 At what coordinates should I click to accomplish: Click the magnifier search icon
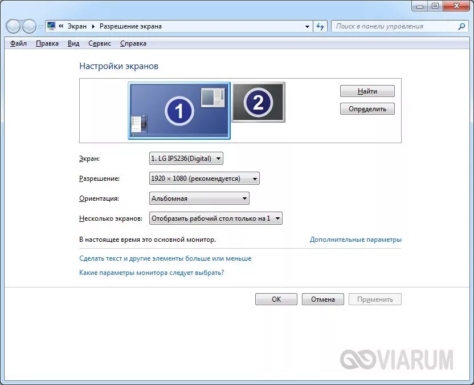pos(461,27)
